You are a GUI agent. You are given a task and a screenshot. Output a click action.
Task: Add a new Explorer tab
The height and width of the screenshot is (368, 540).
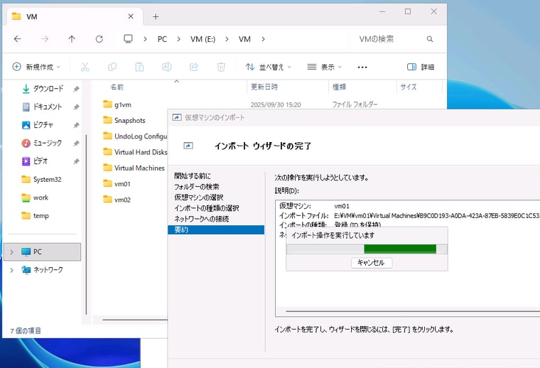[156, 16]
